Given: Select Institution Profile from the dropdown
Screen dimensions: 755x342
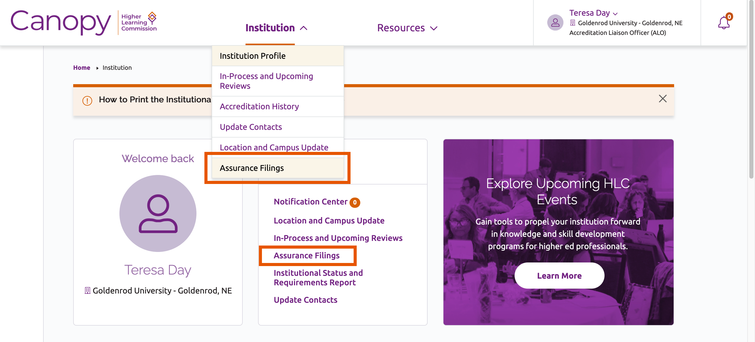Looking at the screenshot, I should point(278,56).
